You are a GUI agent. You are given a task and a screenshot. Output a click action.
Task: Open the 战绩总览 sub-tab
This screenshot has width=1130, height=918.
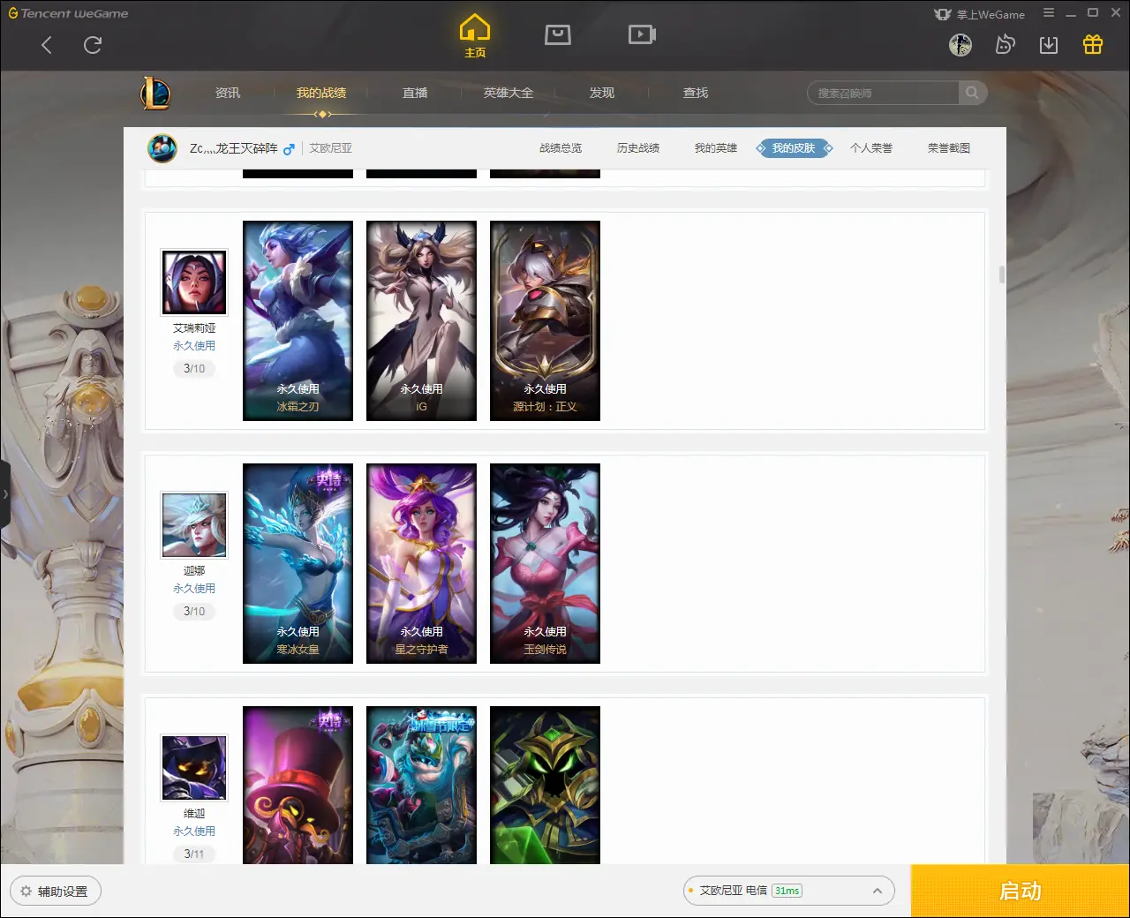point(561,148)
